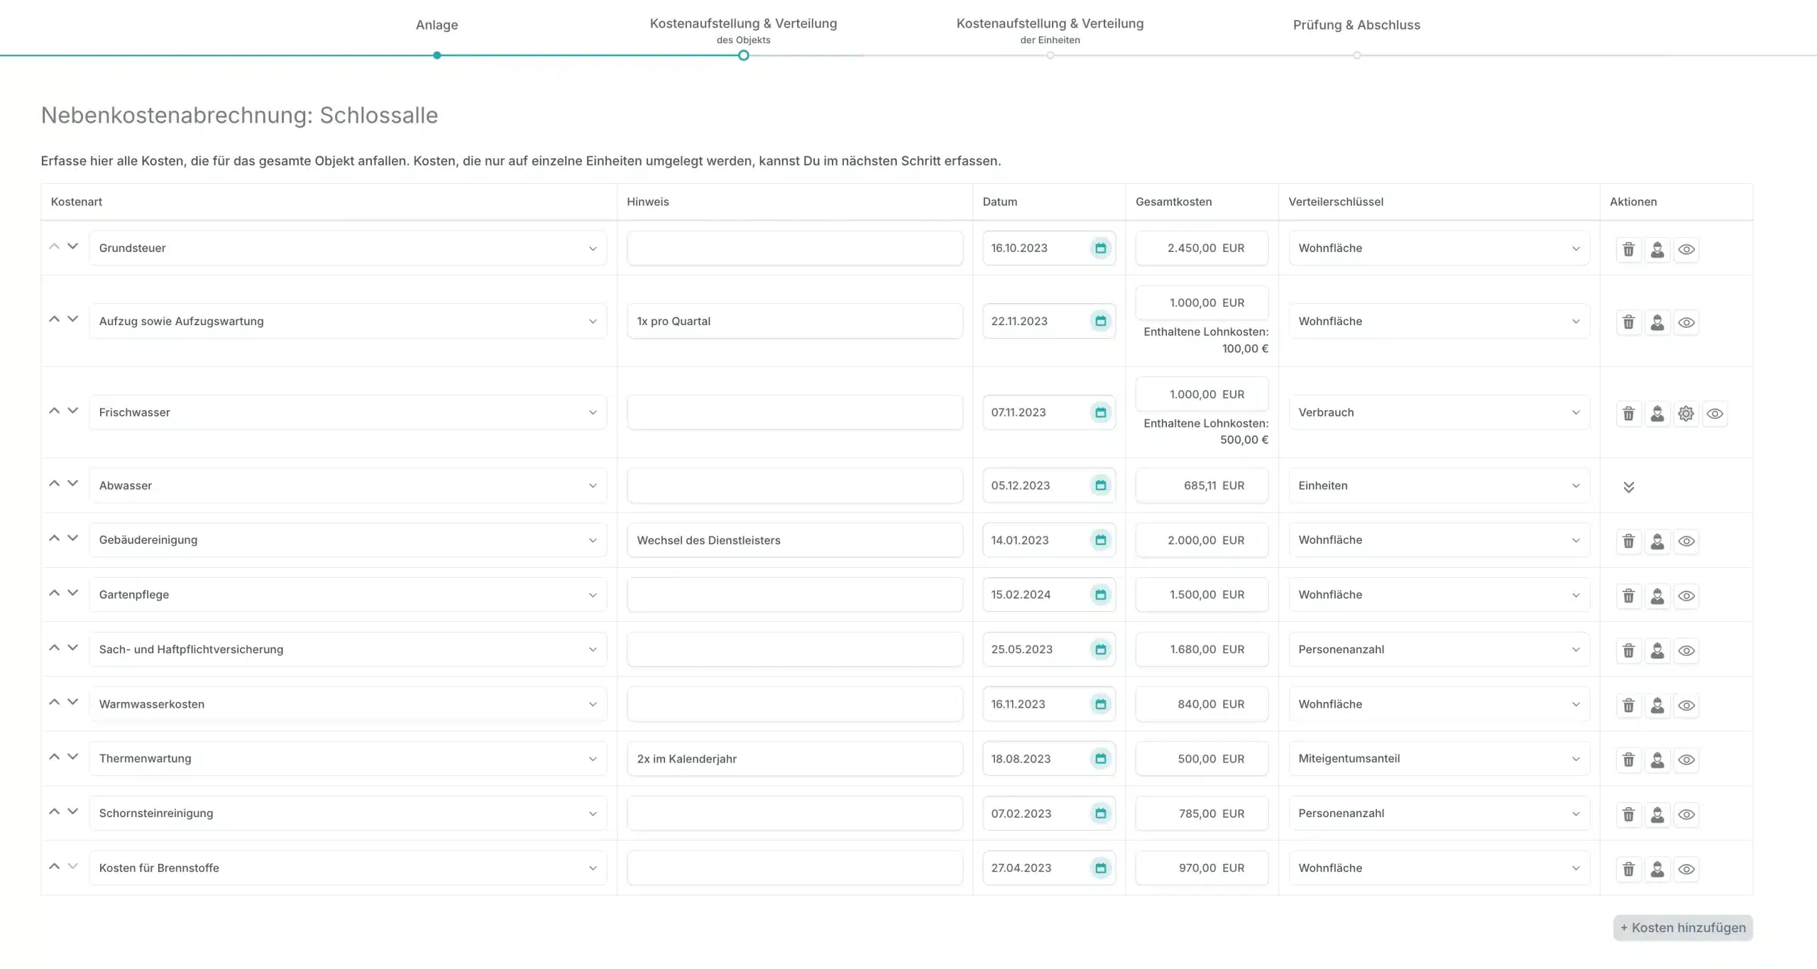Click Hinweis field Wechsel des Dienstleisters
The width and height of the screenshot is (1817, 969).
tap(795, 540)
